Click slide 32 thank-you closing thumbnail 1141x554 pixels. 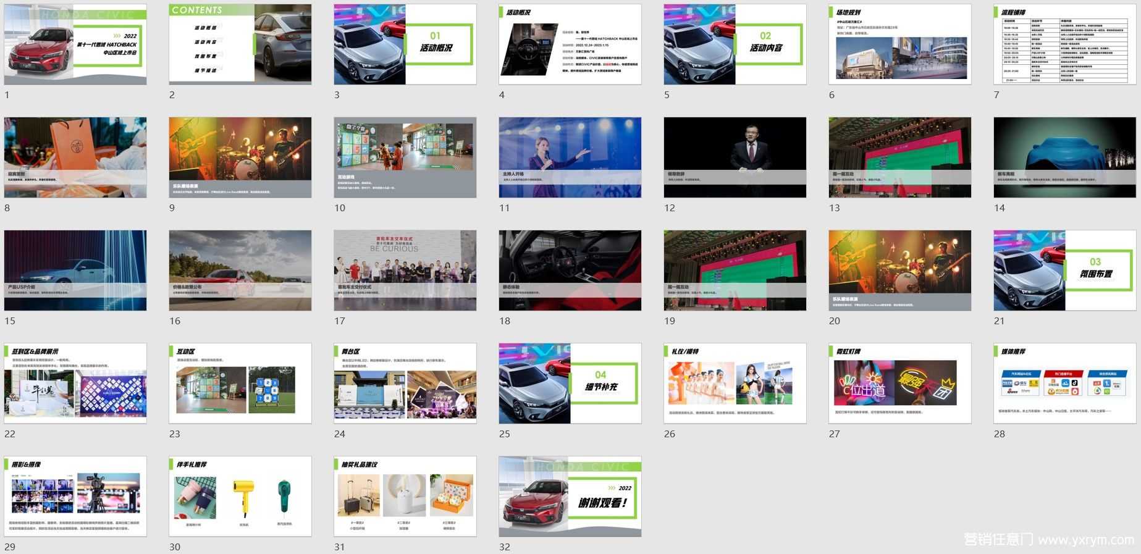tap(570, 497)
